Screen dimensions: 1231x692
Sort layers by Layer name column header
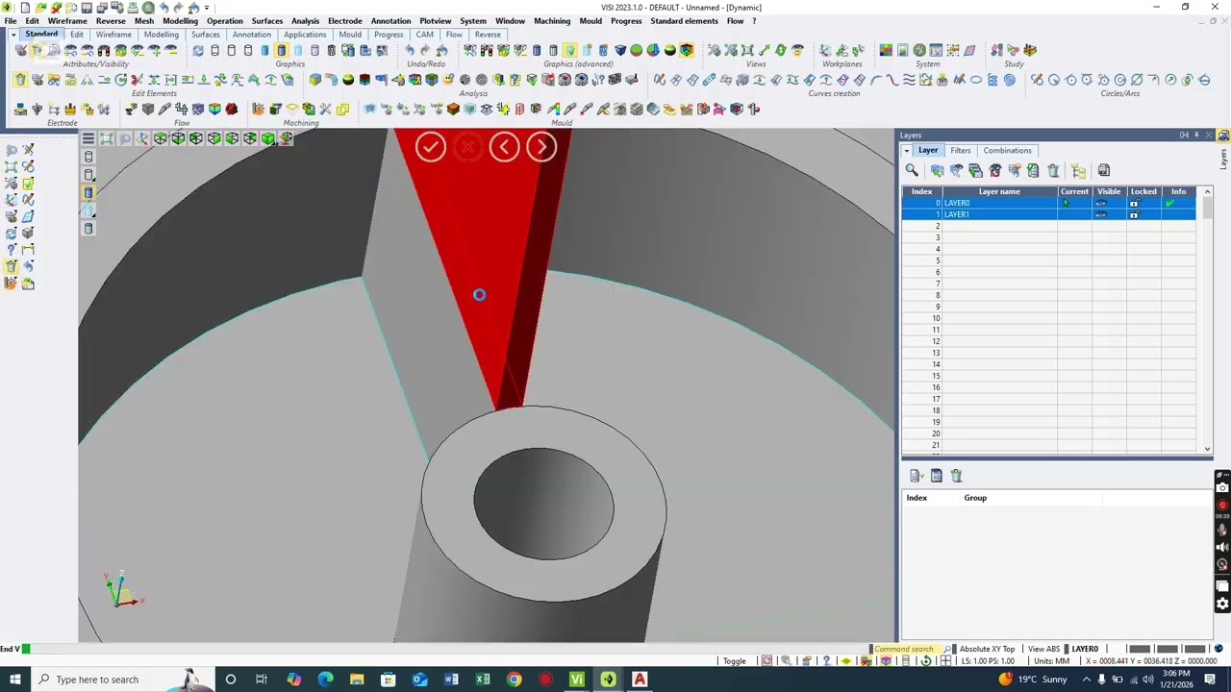click(x=999, y=191)
